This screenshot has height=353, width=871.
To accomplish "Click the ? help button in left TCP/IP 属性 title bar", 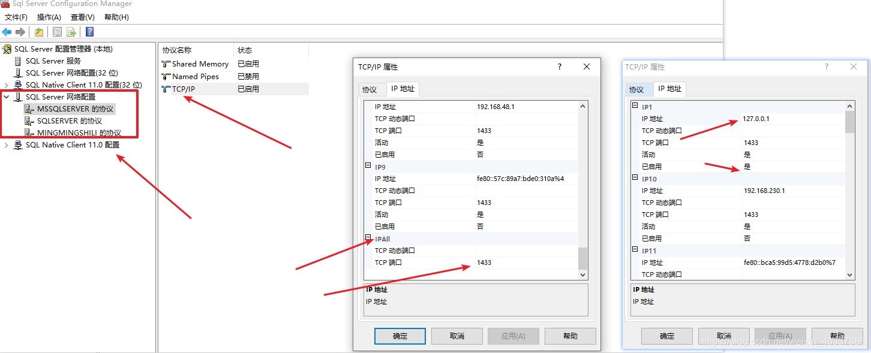I will tap(559, 67).
